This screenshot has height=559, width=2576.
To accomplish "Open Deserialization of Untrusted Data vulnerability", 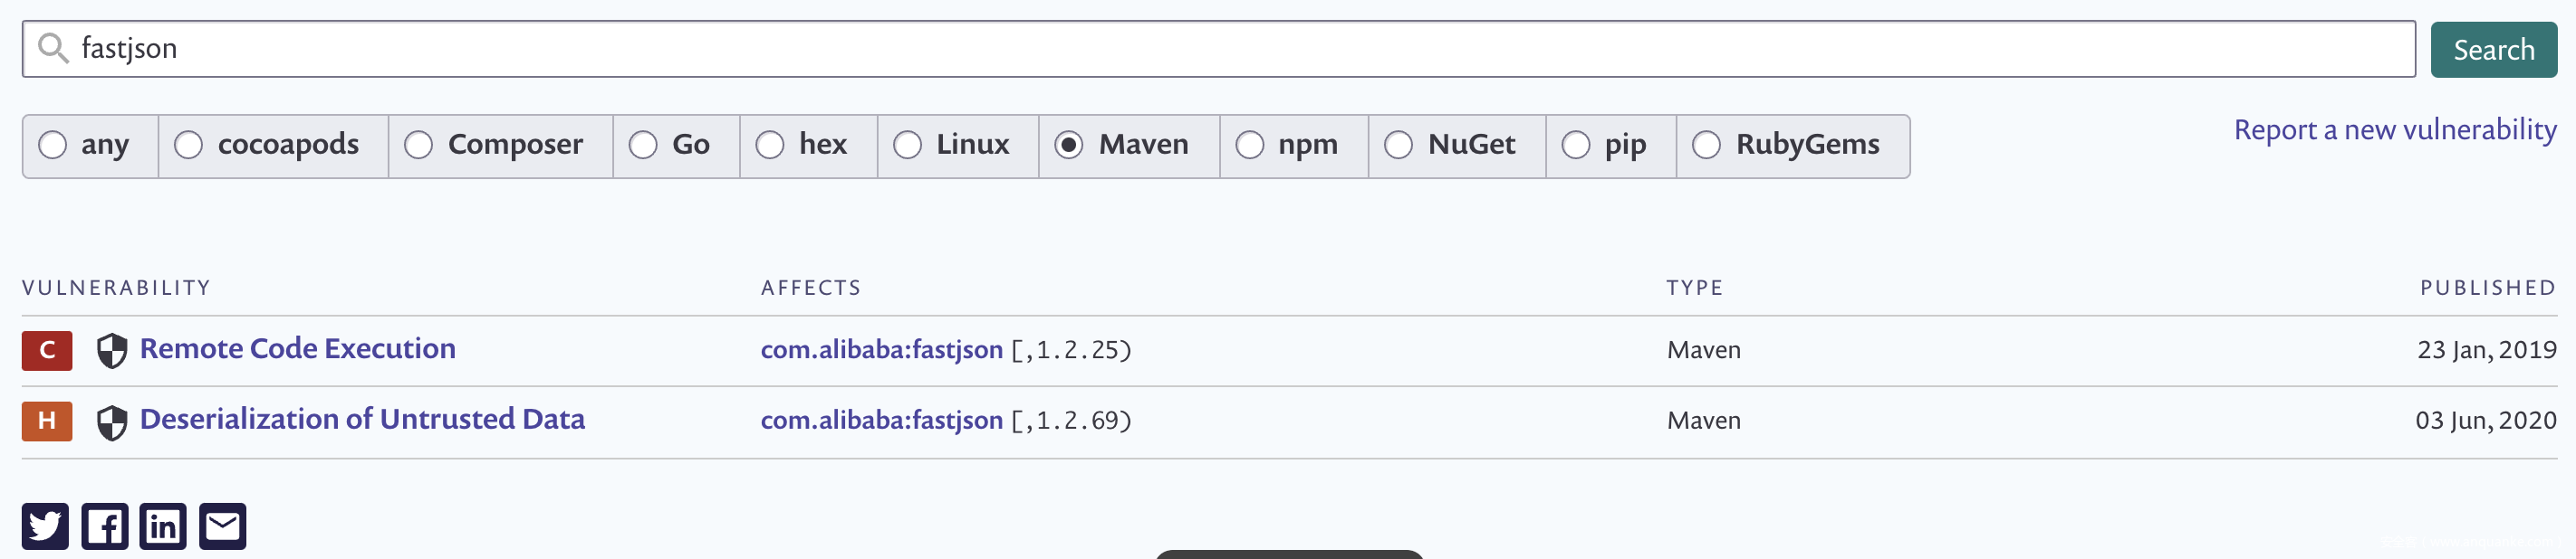I will pos(362,420).
